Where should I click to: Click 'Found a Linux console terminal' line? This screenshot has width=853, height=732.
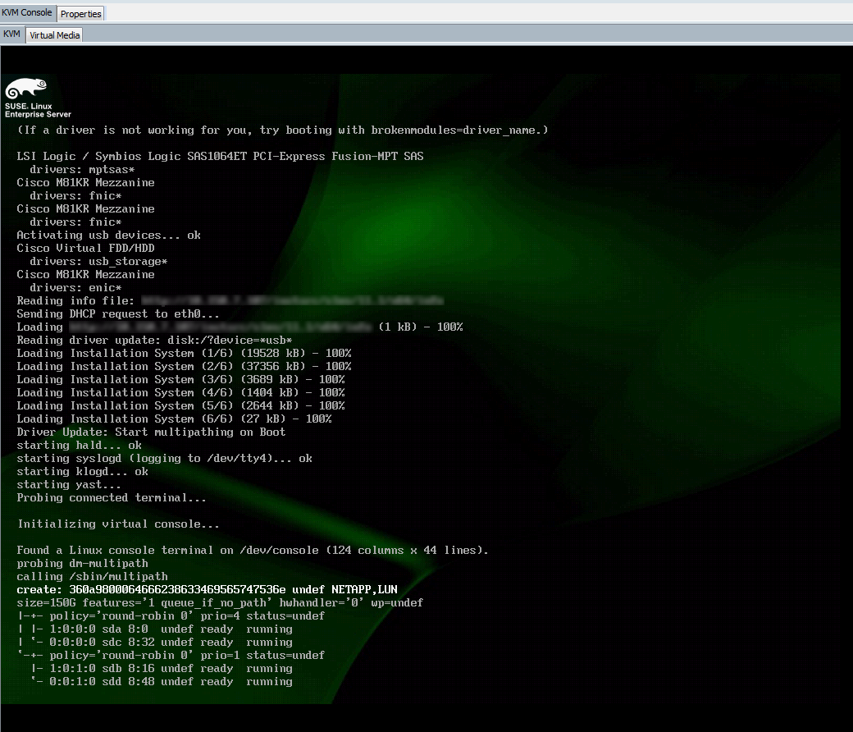point(253,550)
